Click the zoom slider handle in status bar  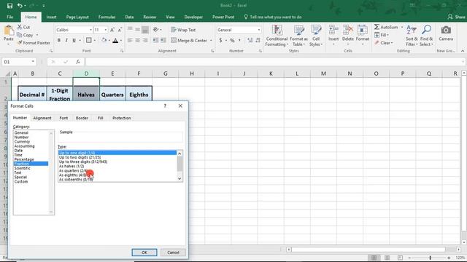click(430, 258)
